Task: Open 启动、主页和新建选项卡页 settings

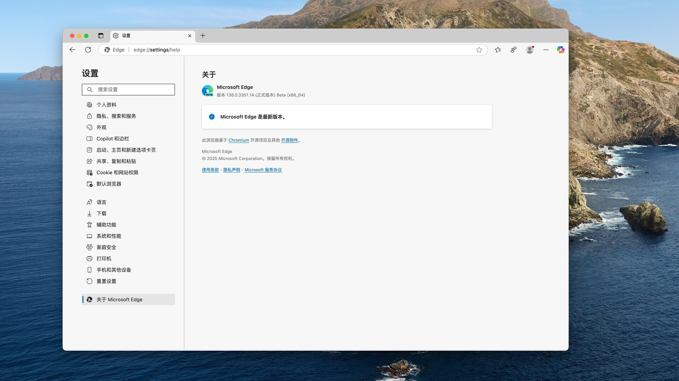Action: click(x=128, y=150)
